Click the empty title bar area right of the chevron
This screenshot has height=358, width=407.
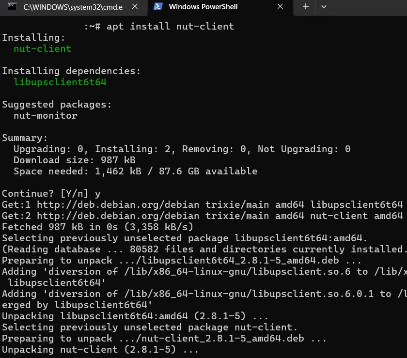pyautogui.click(x=368, y=7)
